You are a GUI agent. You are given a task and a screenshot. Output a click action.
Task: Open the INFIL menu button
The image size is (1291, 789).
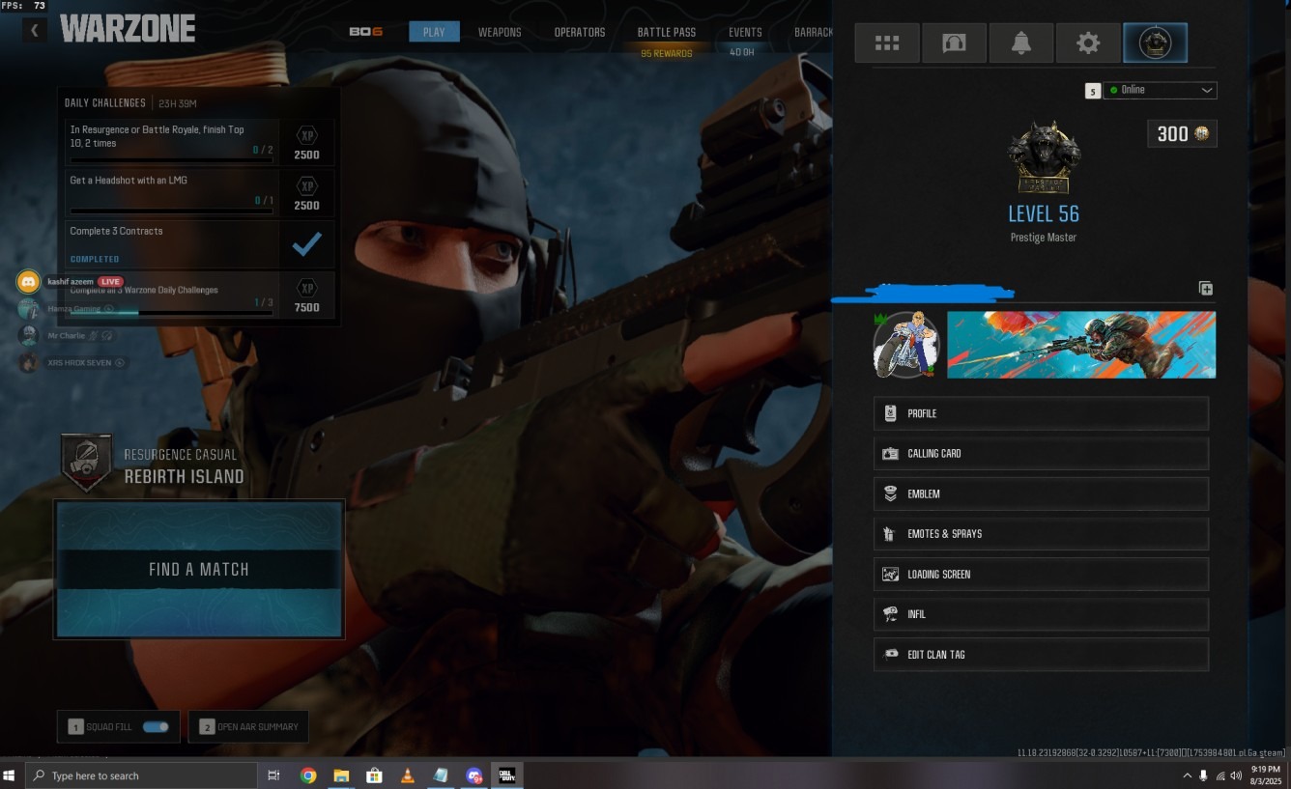click(1041, 614)
